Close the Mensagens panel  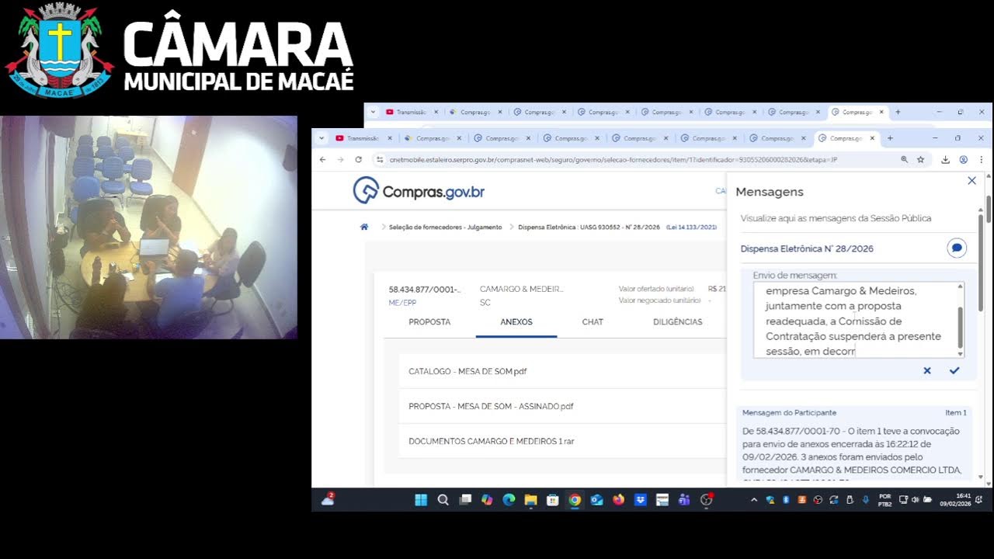[971, 181]
